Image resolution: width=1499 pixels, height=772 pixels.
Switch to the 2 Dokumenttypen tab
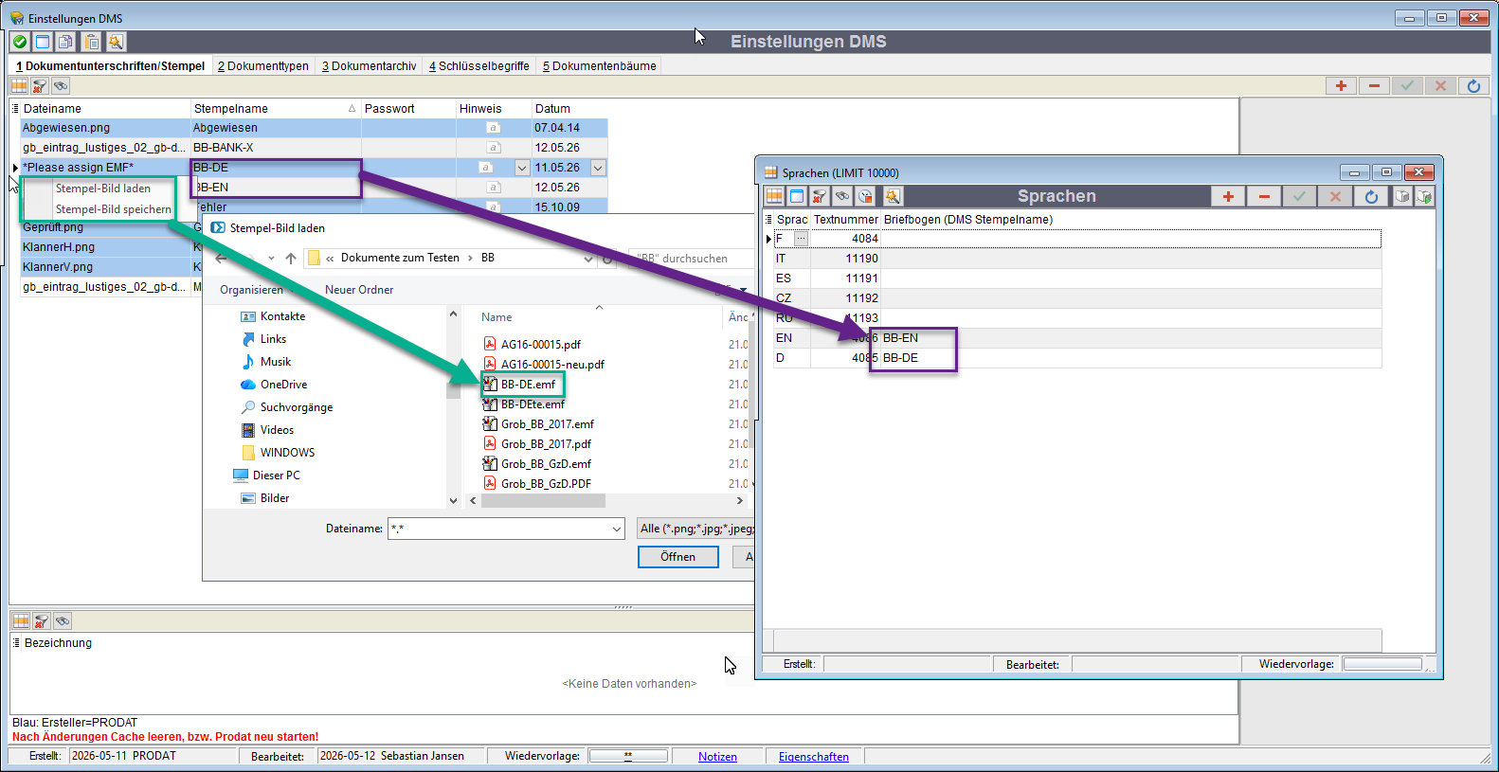pos(262,66)
